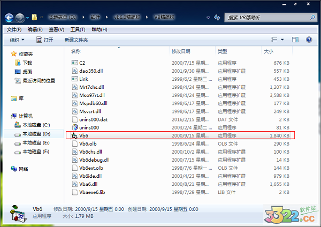Click 新建文件夹 in the toolbar
The image size is (321, 227).
(x=76, y=40)
